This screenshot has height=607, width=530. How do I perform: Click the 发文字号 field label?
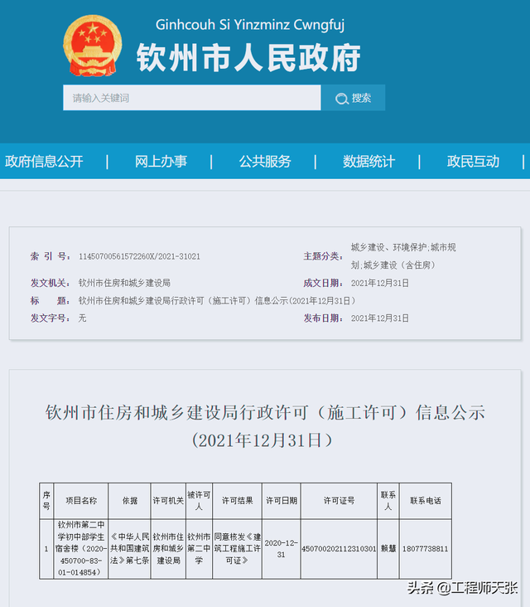pos(50,318)
